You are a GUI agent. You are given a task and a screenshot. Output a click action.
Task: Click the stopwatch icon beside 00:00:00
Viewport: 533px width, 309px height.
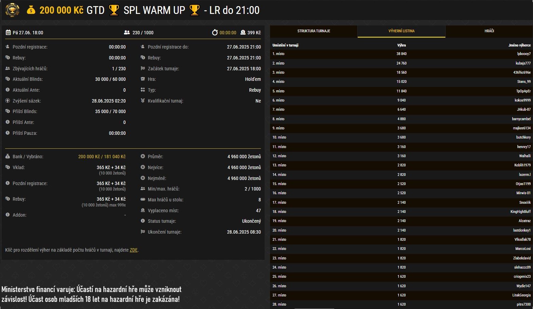coord(215,33)
